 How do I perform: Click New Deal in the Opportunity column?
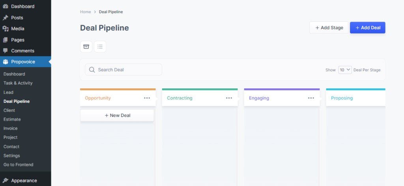117,115
